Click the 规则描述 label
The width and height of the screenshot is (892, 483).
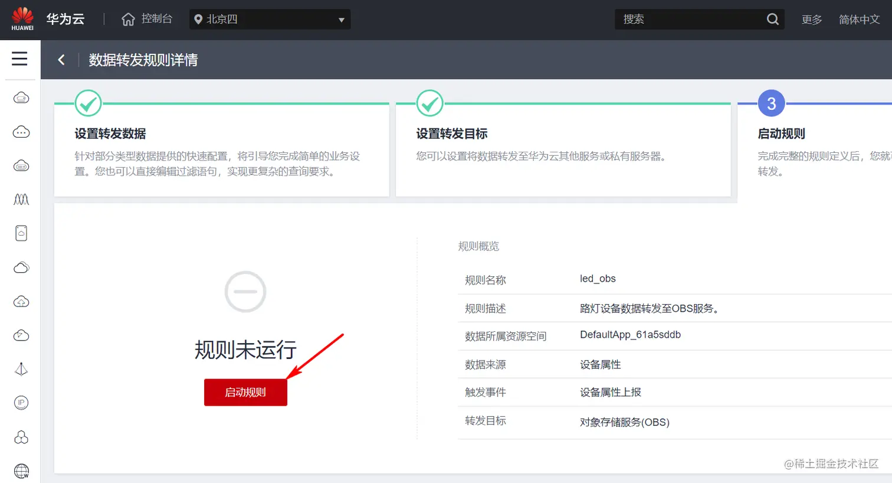pyautogui.click(x=485, y=308)
